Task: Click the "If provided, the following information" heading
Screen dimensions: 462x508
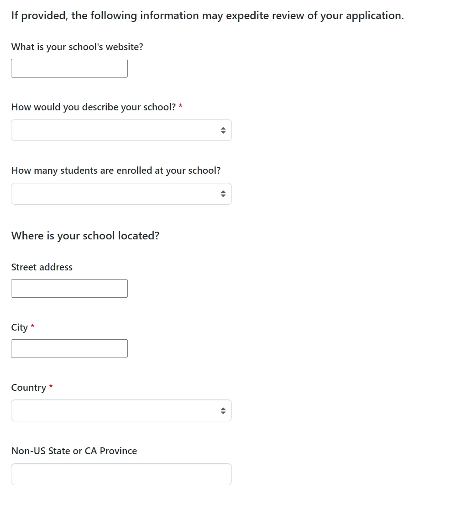Action: [208, 16]
